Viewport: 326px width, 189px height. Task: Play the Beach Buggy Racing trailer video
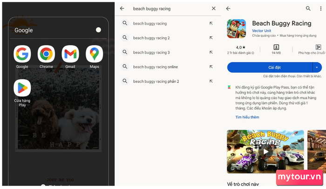click(x=265, y=152)
